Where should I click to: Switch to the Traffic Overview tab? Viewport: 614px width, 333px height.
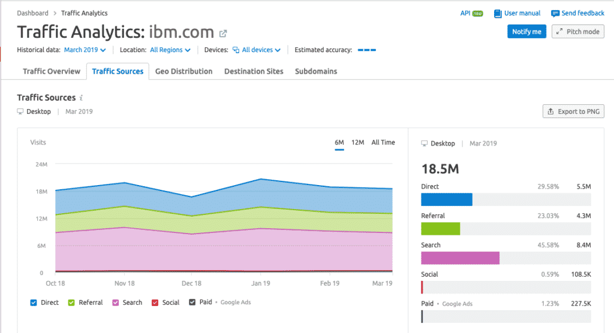point(52,71)
